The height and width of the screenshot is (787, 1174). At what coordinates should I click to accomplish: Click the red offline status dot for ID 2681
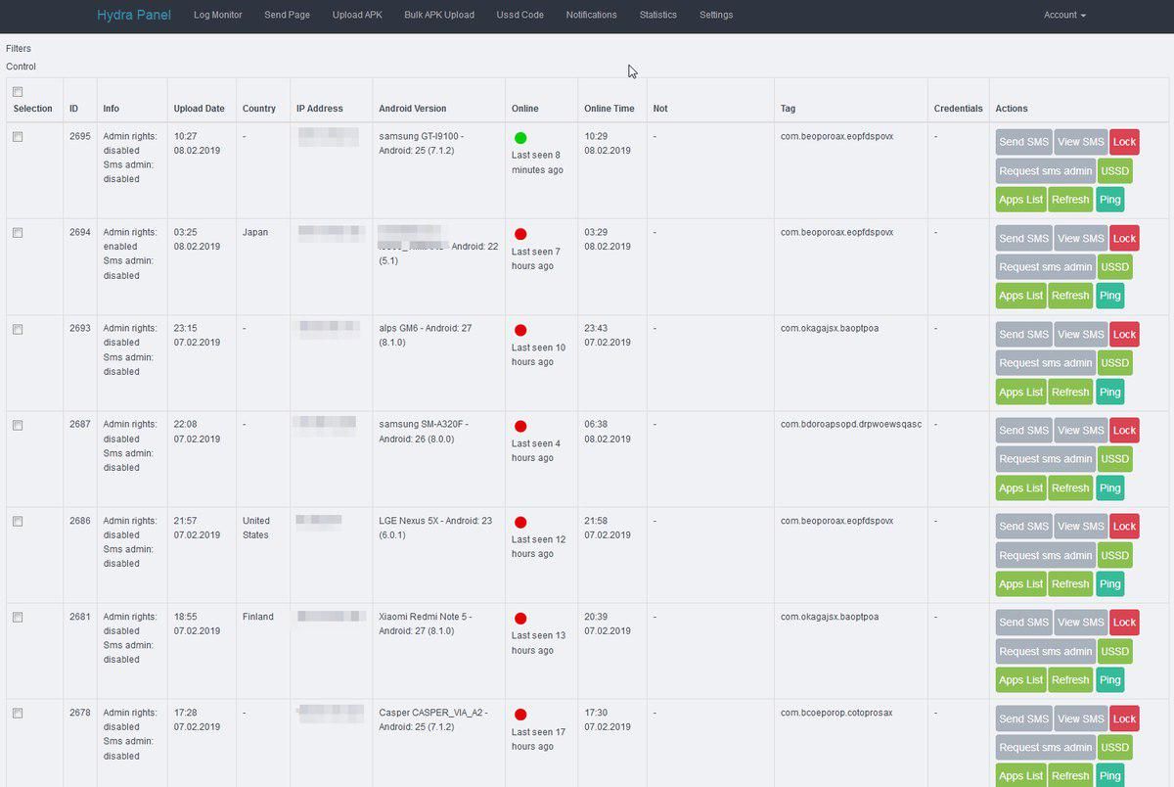pyautogui.click(x=520, y=619)
